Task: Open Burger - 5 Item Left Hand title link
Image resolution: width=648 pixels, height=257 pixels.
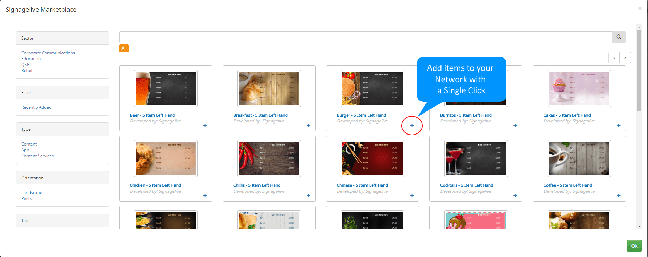Action: [361, 115]
